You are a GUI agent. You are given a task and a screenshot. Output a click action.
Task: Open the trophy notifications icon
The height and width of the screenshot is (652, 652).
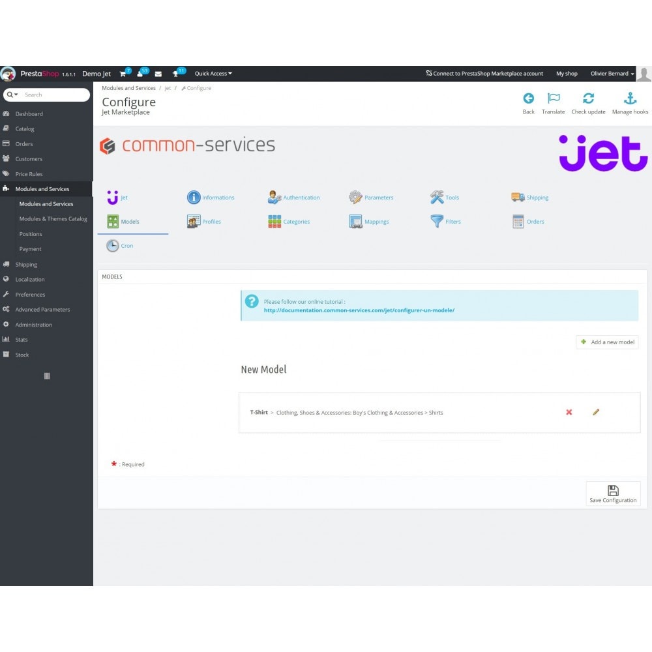point(175,74)
